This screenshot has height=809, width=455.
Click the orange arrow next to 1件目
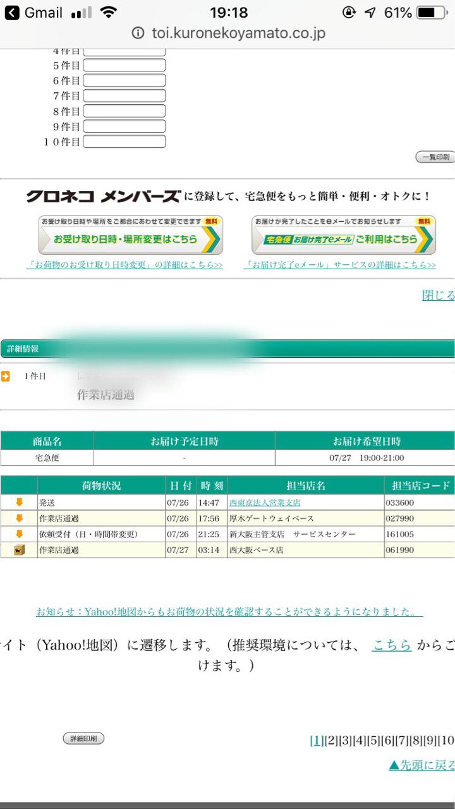(x=6, y=377)
